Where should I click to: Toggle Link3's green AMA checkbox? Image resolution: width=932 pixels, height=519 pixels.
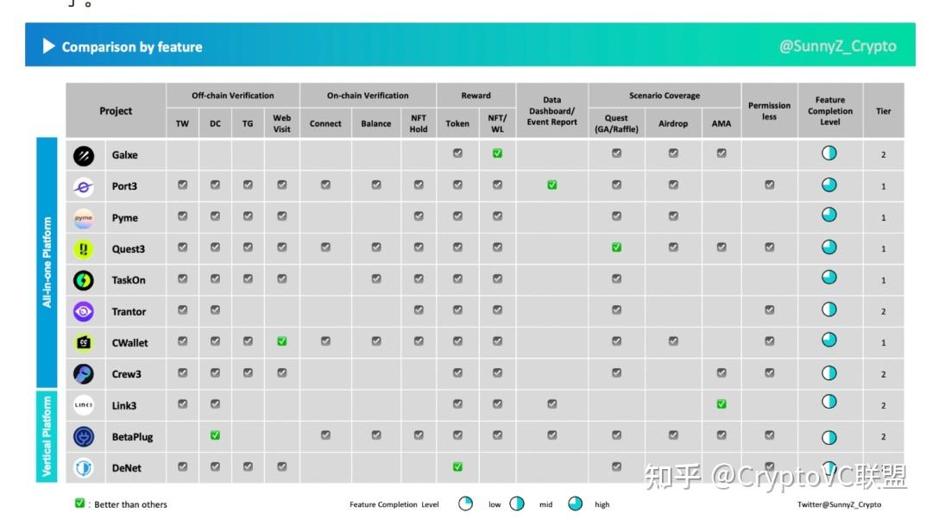(721, 404)
